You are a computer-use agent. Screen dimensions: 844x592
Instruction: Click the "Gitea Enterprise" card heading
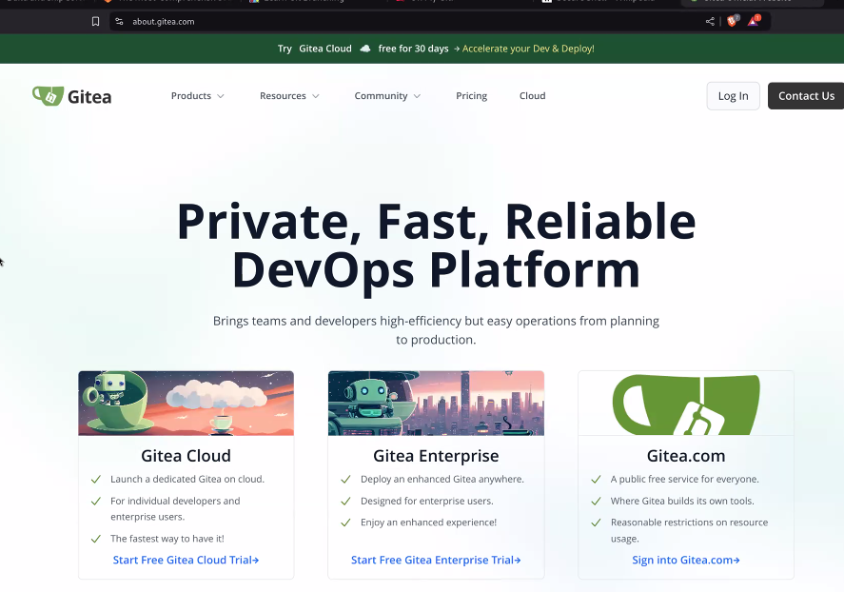436,456
